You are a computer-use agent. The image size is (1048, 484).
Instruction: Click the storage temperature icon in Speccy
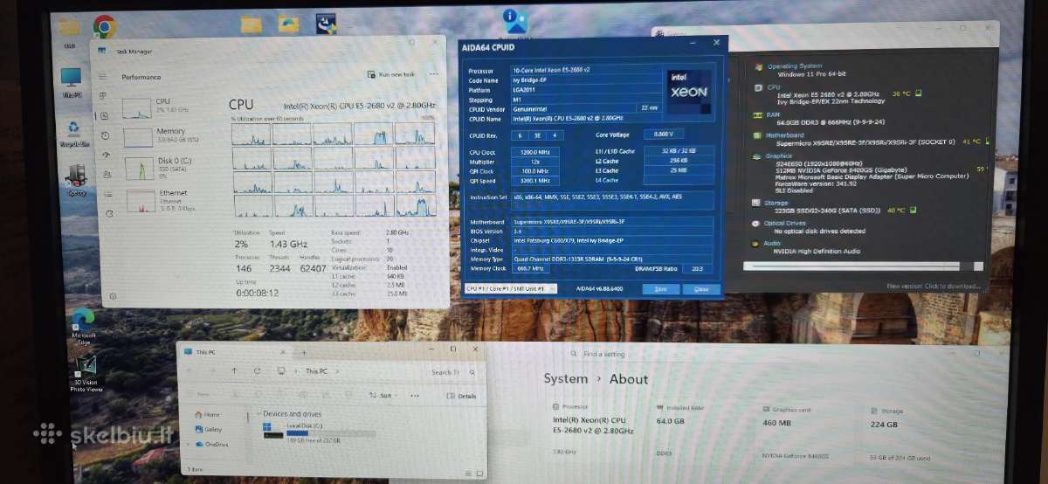tap(914, 210)
